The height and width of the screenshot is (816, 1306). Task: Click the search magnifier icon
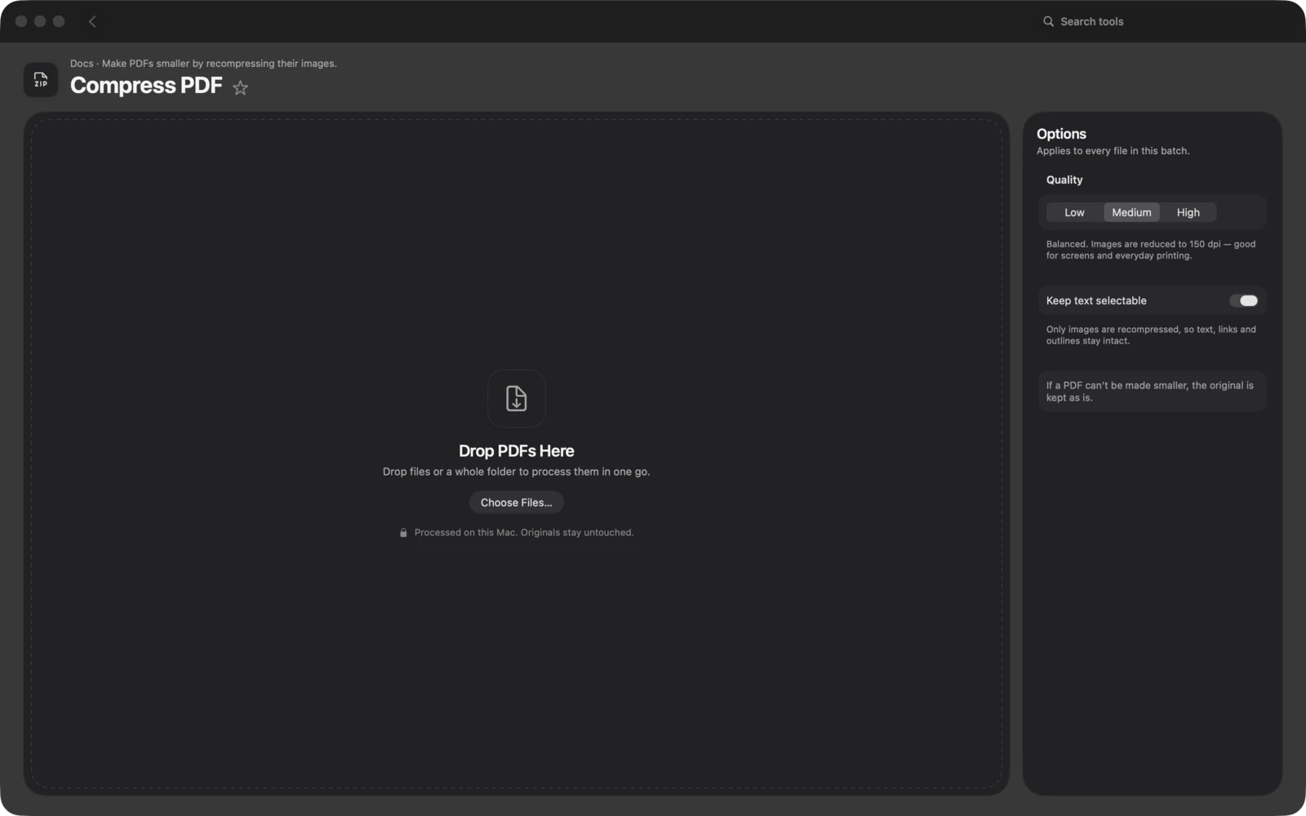1048,22
